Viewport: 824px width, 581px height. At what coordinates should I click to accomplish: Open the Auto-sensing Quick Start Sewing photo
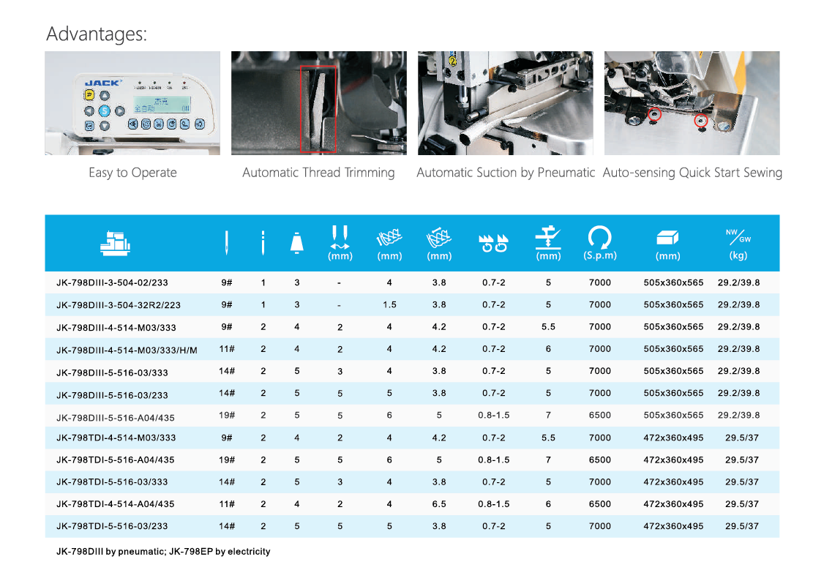[x=692, y=103]
